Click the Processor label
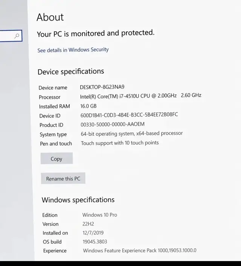The height and width of the screenshot is (266, 241). tap(49, 97)
